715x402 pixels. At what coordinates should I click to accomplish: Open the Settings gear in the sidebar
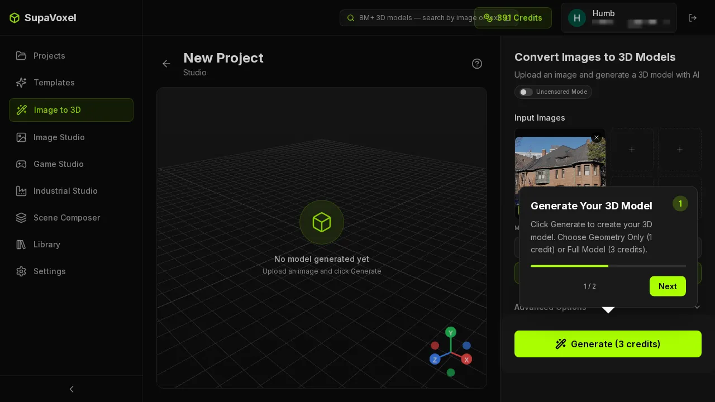tap(21, 271)
